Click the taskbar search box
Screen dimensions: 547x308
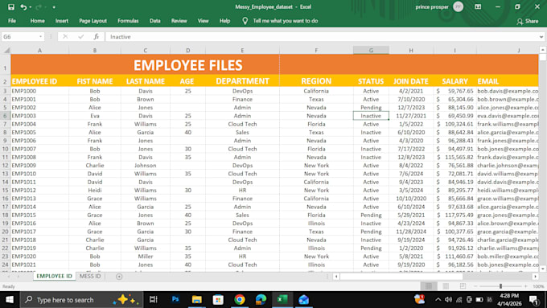click(81, 300)
